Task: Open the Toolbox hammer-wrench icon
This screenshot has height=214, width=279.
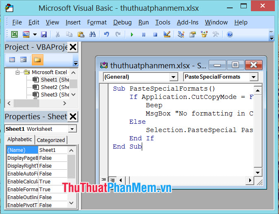Action: [216, 34]
